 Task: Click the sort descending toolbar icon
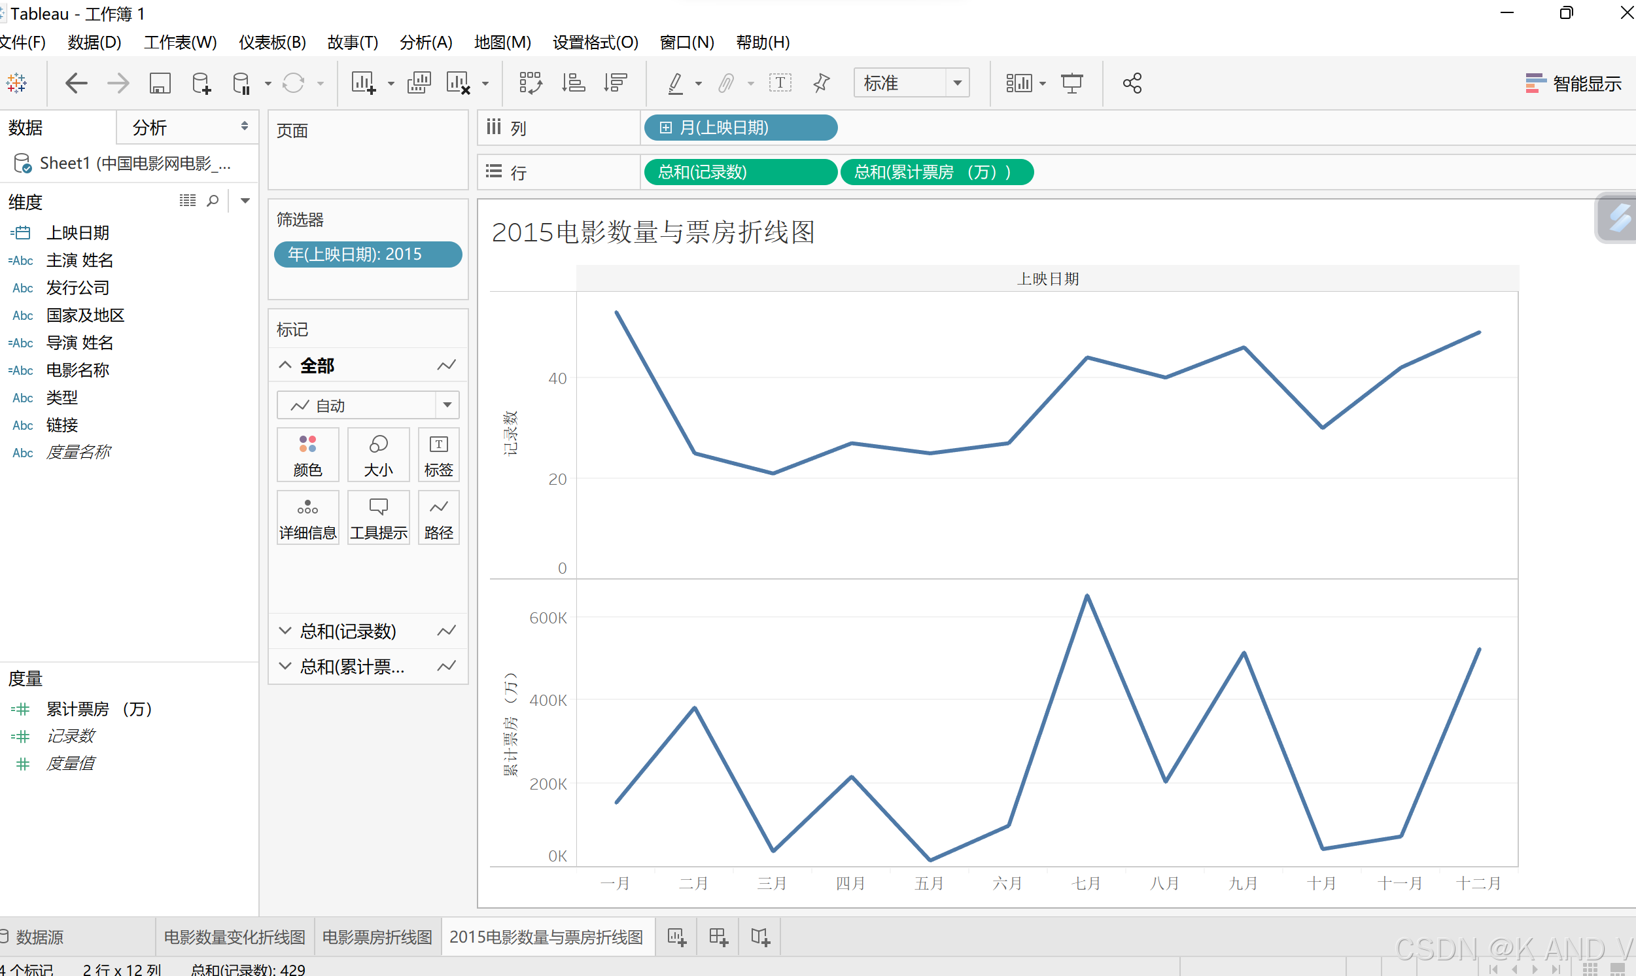[616, 84]
